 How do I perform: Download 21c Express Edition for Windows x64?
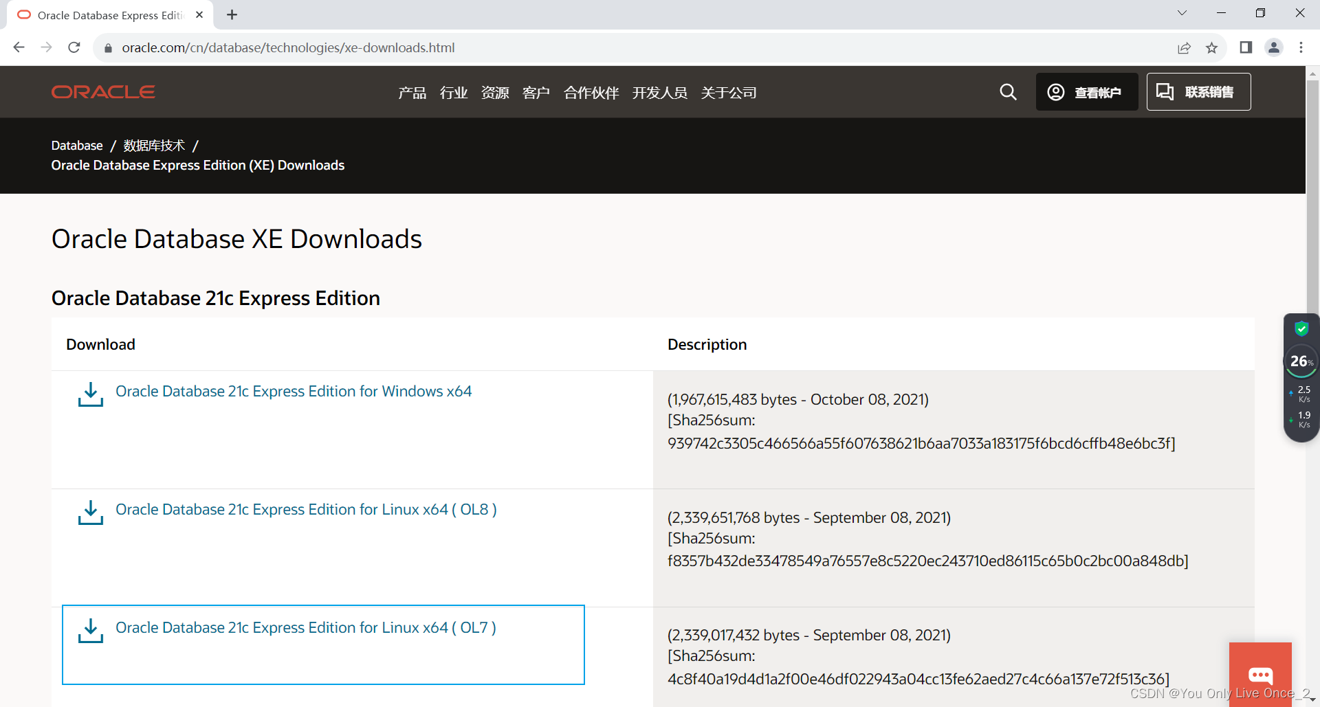[x=294, y=391]
